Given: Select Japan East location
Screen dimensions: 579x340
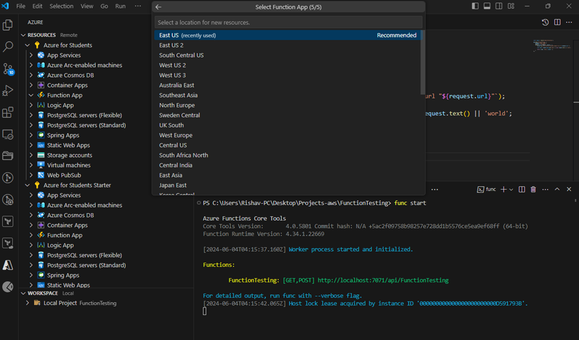Looking at the screenshot, I should (x=287, y=185).
